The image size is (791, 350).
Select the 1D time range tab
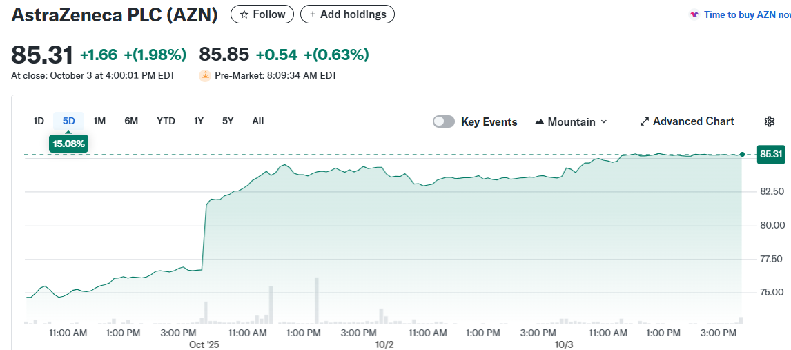(39, 121)
